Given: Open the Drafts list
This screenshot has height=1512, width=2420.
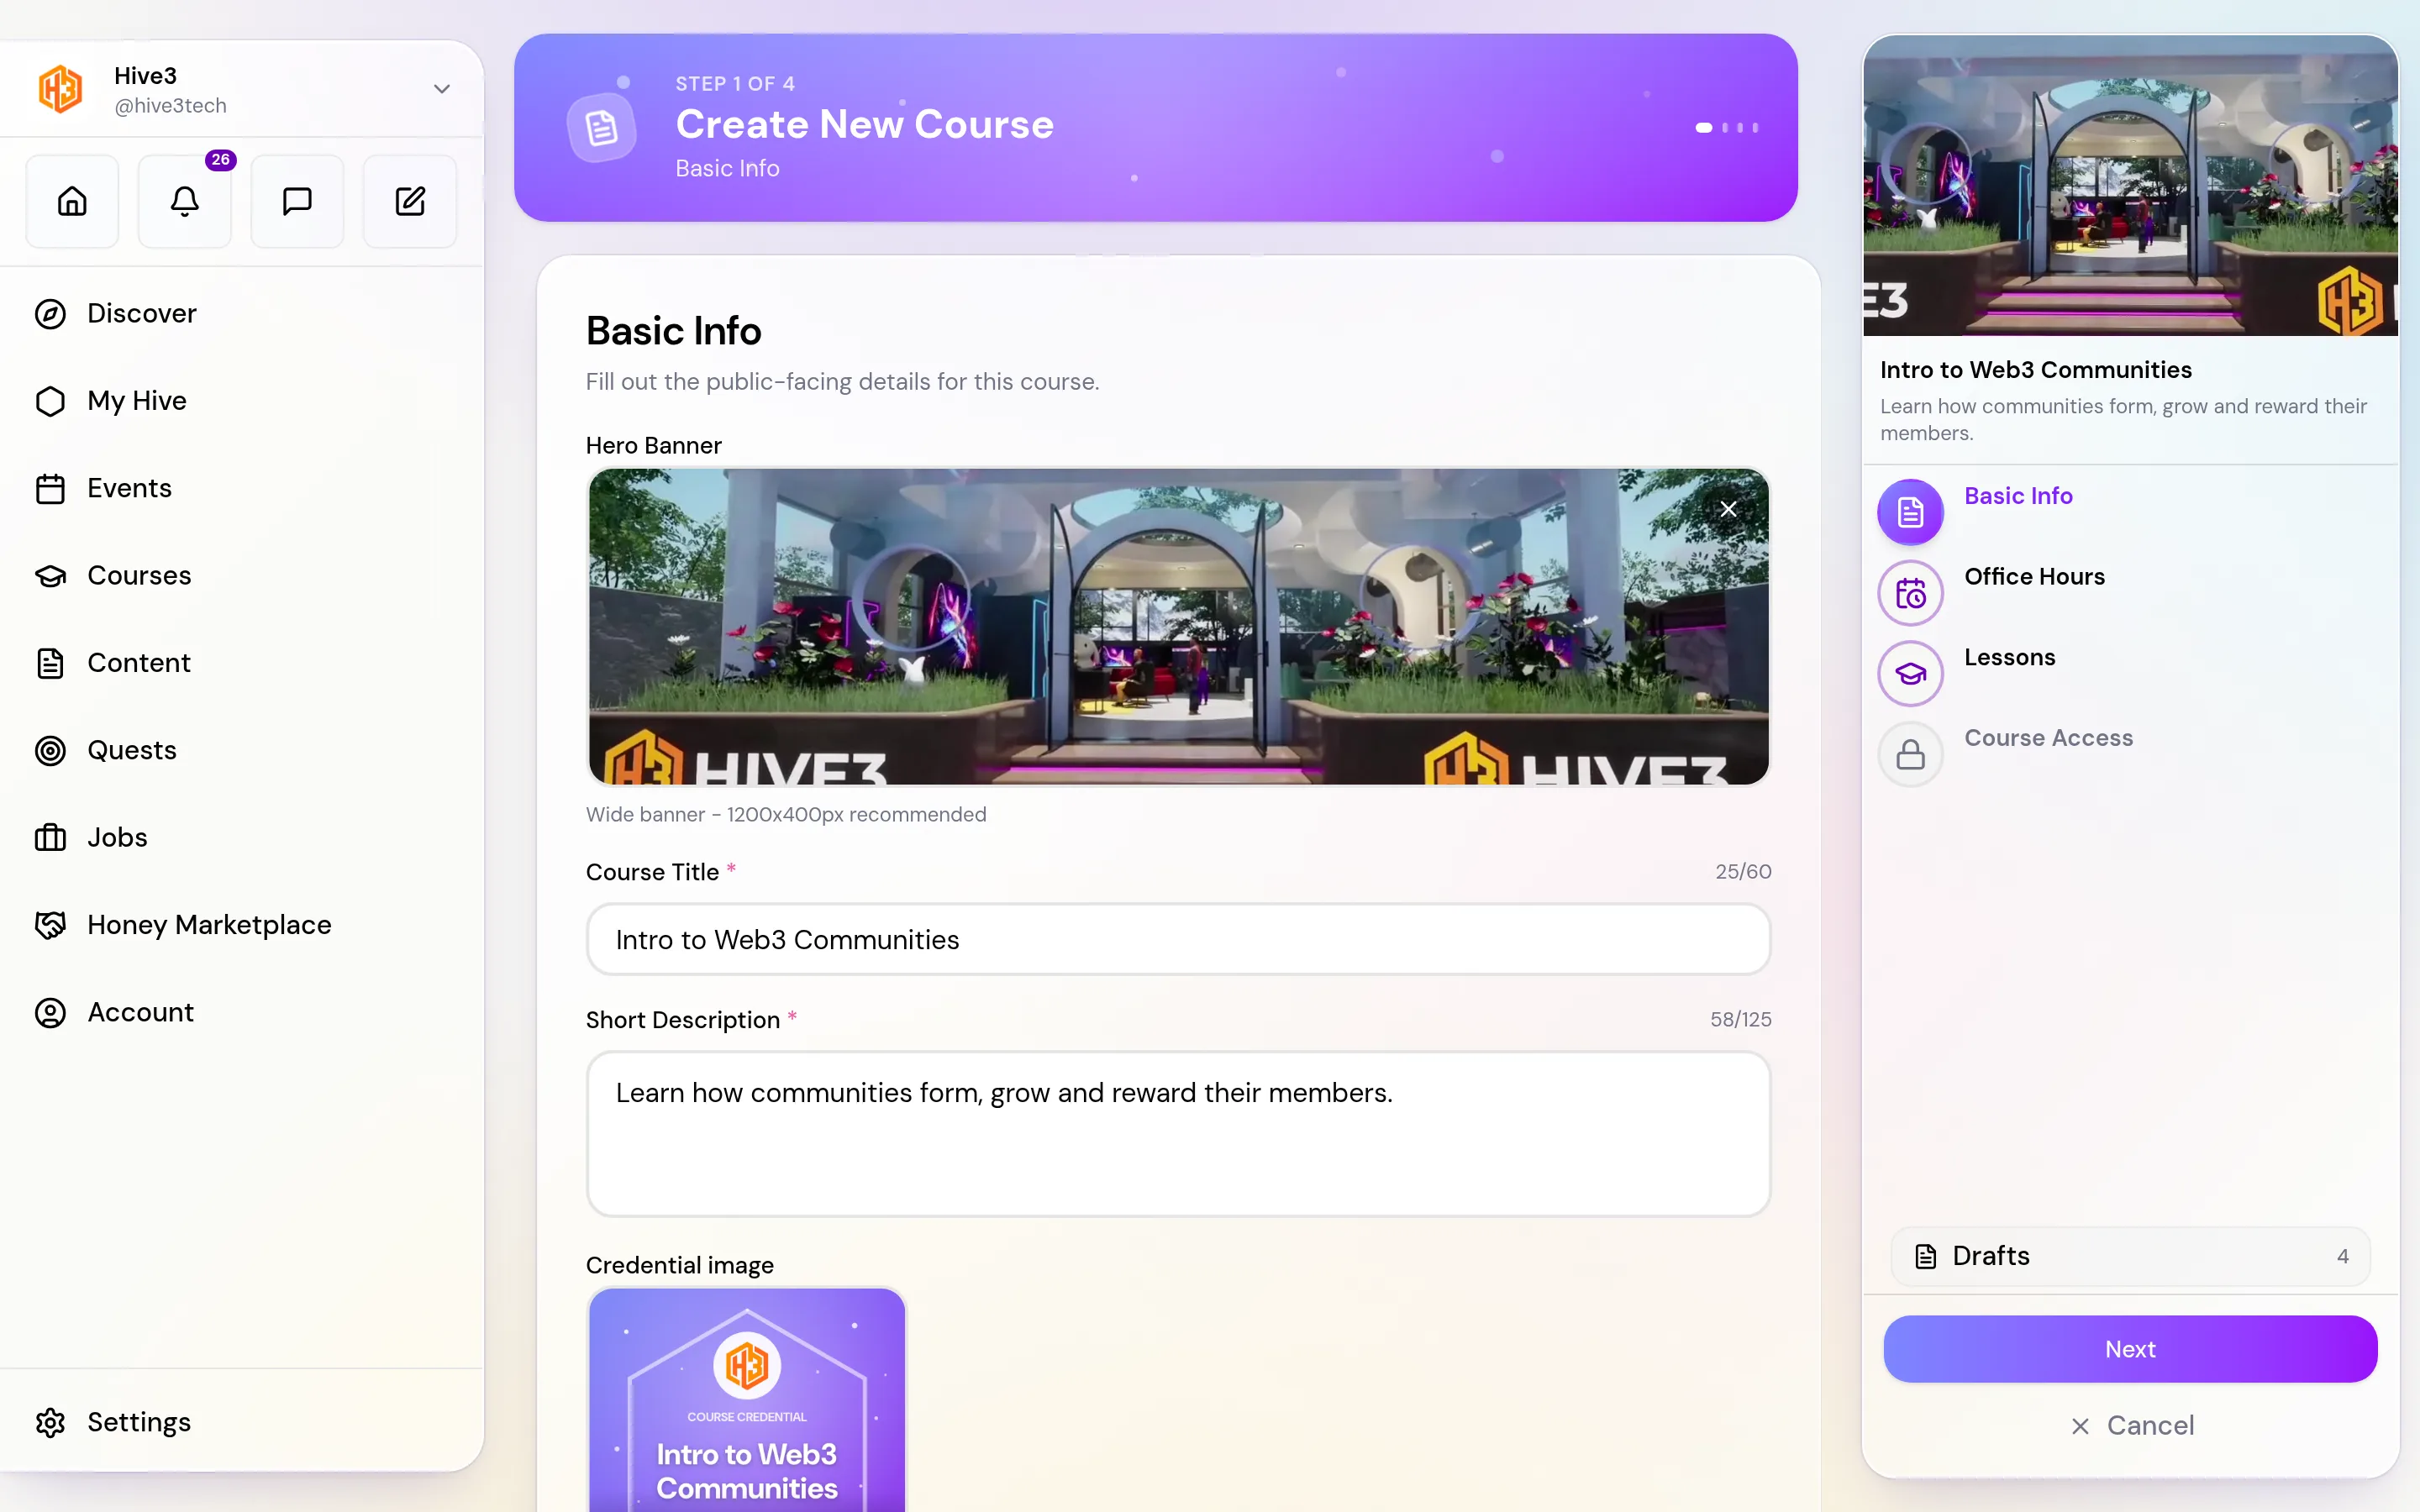Looking at the screenshot, I should pos(2130,1256).
